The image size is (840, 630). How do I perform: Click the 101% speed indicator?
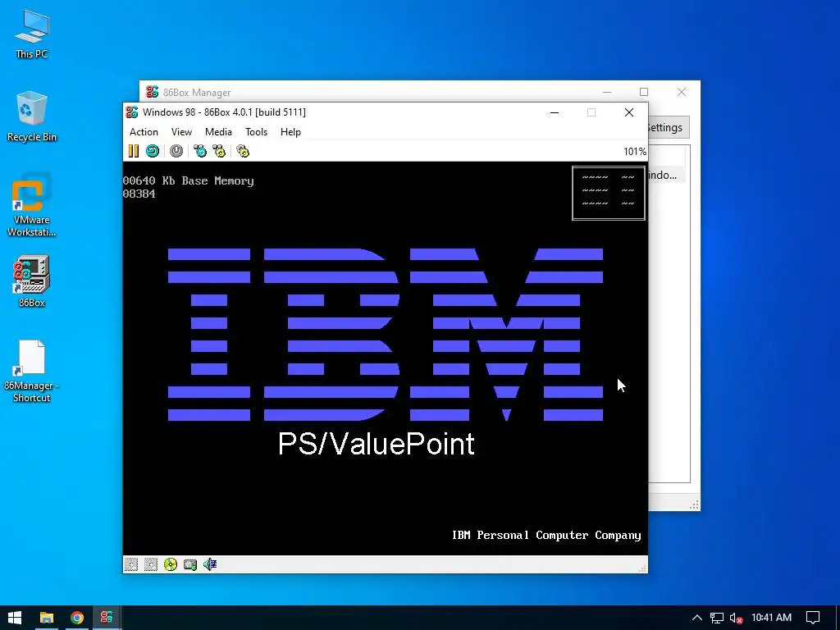(x=635, y=152)
